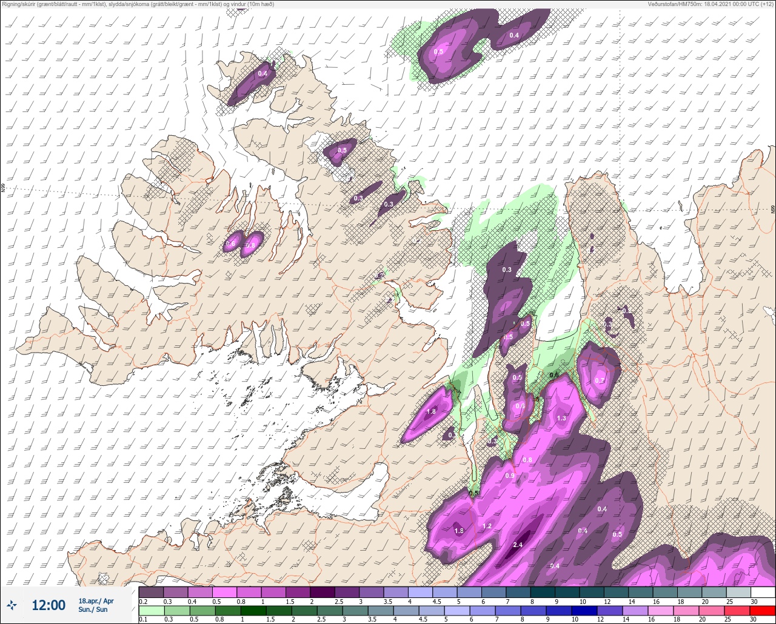This screenshot has width=776, height=624.
Task: Click the 0.7 precipitation value on the map
Action: pos(600,380)
